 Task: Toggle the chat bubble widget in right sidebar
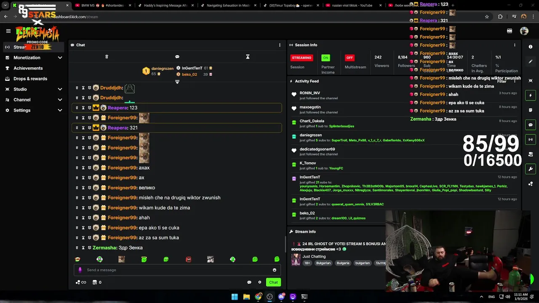[531, 125]
